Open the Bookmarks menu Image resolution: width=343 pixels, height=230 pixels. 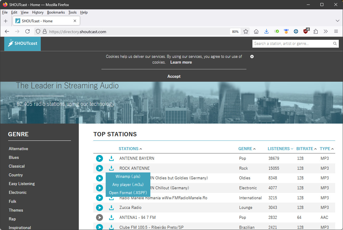[56, 12]
